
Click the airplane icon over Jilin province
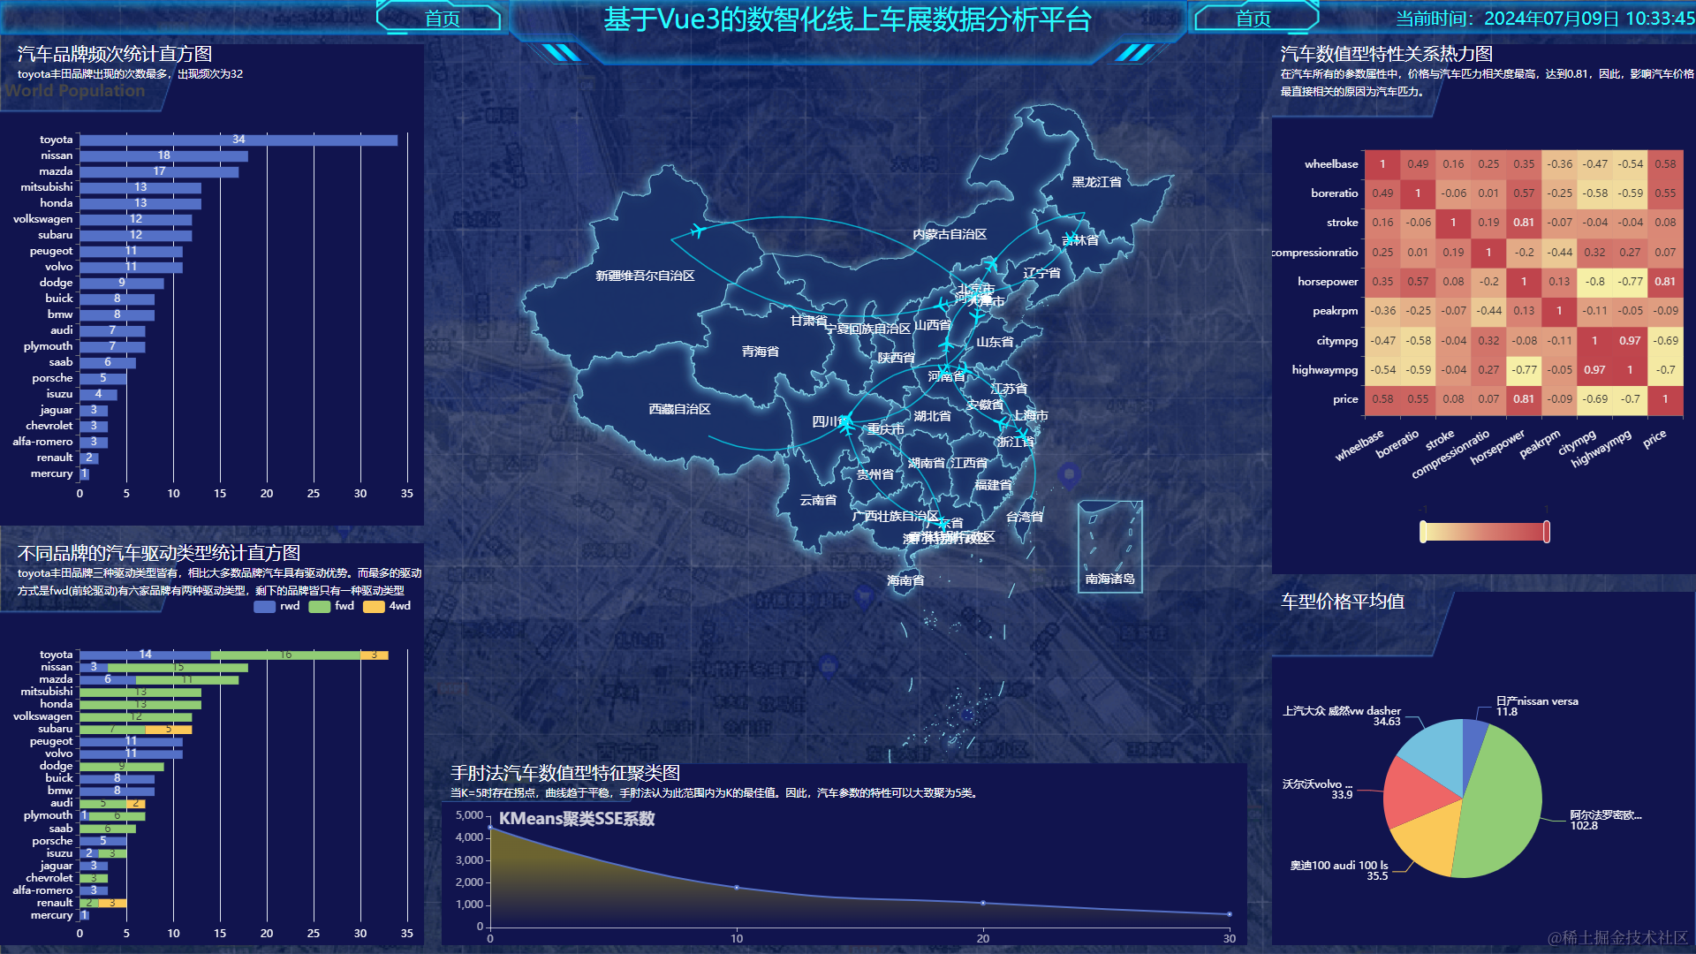1071,237
